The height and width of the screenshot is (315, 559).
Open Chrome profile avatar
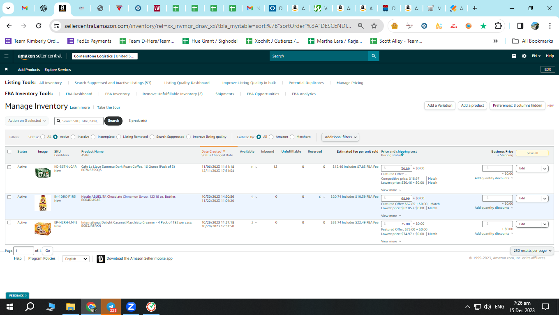pos(535,26)
